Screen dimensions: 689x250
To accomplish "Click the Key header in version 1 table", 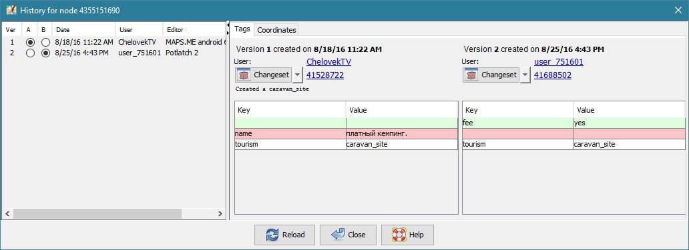I will (x=290, y=110).
